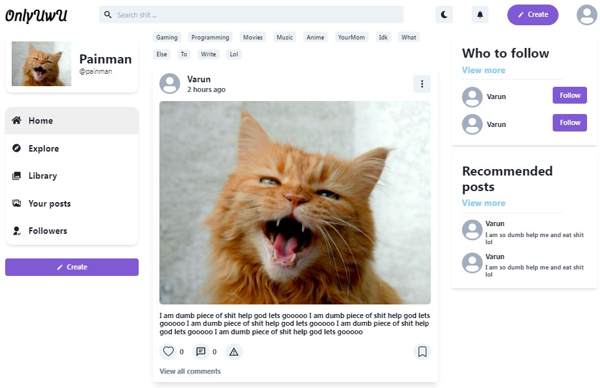
Task: Bookmark the post by Varun
Action: click(422, 352)
